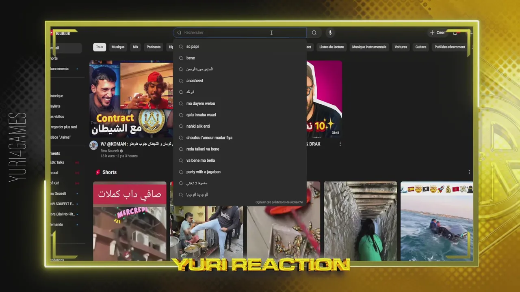Image resolution: width=520 pixels, height=292 pixels.
Task: Open the Short of a woman in a green jacket
Action: pos(360,221)
